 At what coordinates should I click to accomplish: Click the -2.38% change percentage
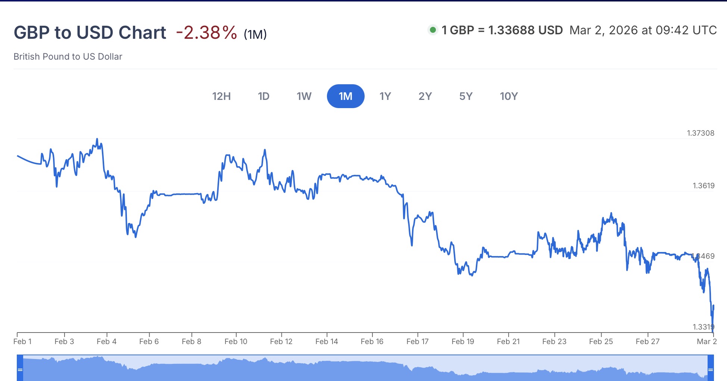tap(206, 32)
